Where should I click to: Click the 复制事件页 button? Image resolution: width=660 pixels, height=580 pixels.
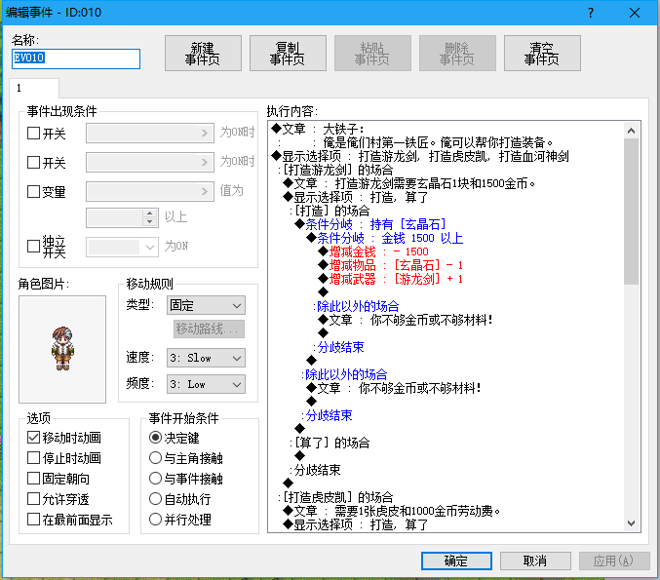(288, 53)
